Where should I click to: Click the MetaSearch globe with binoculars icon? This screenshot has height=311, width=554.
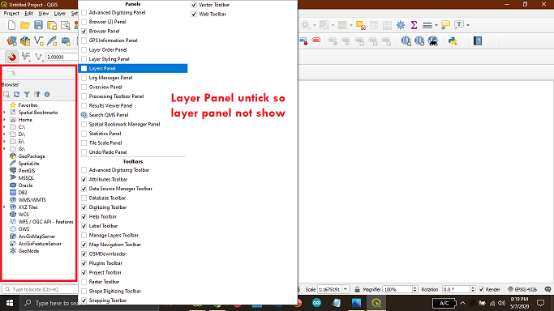[433, 41]
